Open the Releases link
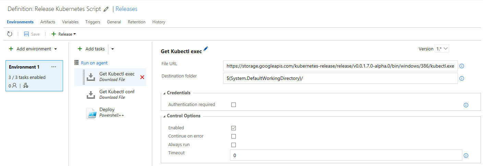Image resolution: width=483 pixels, height=166 pixels. click(x=126, y=9)
